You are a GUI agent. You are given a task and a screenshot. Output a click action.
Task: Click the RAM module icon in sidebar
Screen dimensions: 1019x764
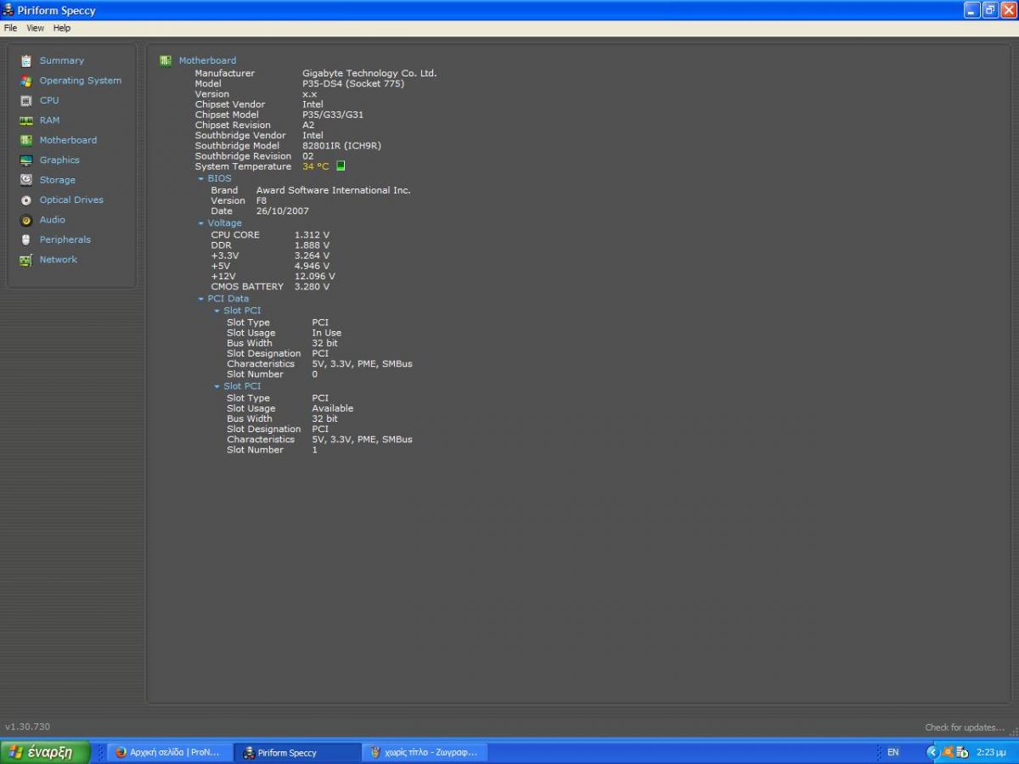tap(25, 121)
